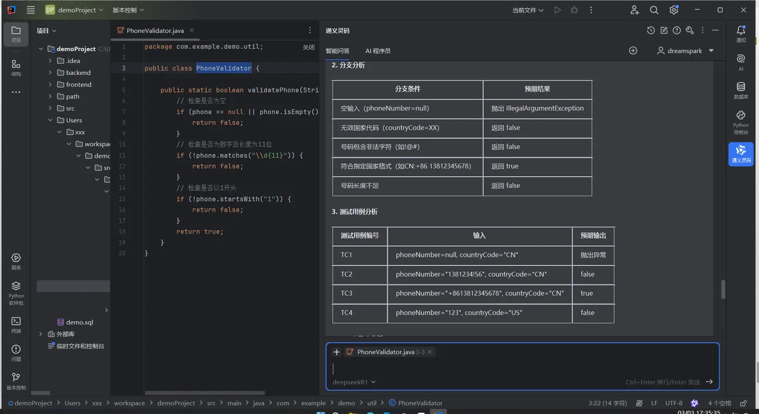Screen dimensions: 759x414
Task: Open the 问题 tool window
Action: 16,353
